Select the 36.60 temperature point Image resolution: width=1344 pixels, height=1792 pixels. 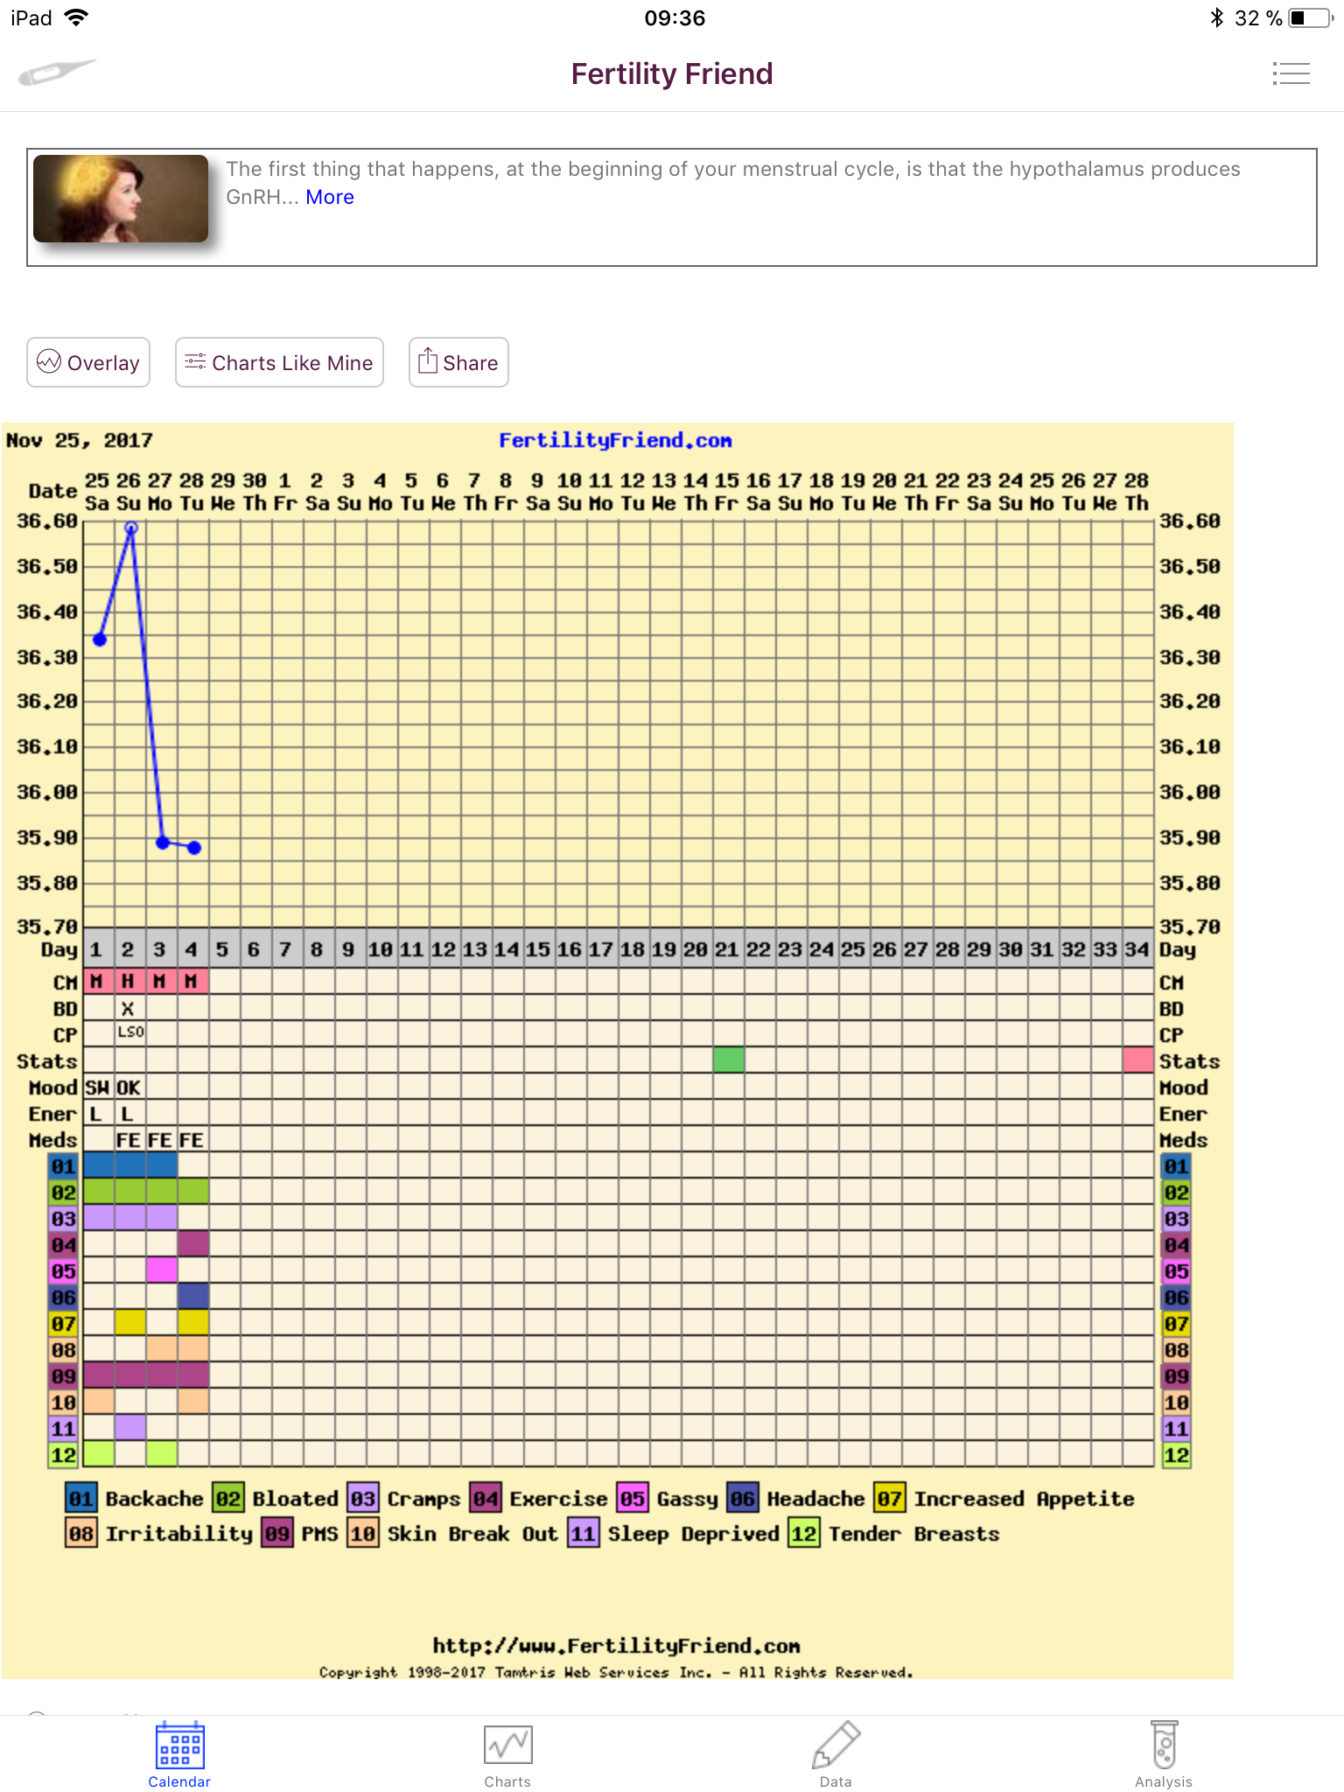(131, 528)
